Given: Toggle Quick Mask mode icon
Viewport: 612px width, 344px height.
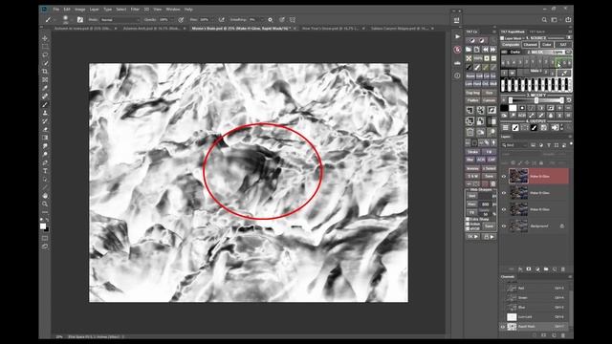Looking at the screenshot, I should (45, 238).
